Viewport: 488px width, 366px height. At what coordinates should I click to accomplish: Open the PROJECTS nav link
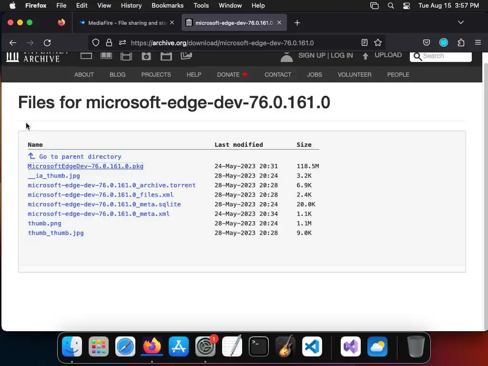point(156,75)
